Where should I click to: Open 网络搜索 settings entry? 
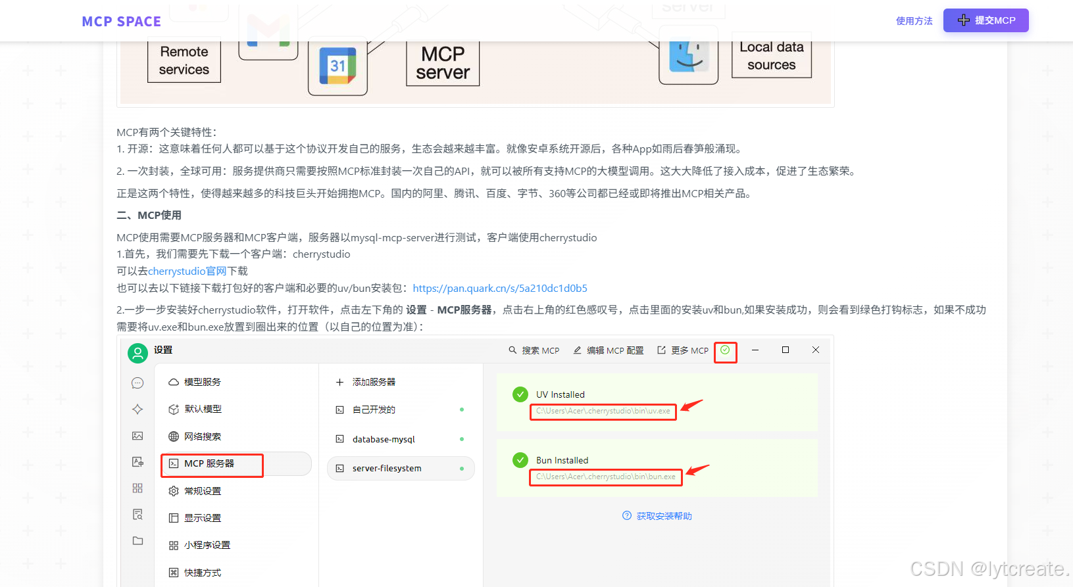pyautogui.click(x=236, y=436)
